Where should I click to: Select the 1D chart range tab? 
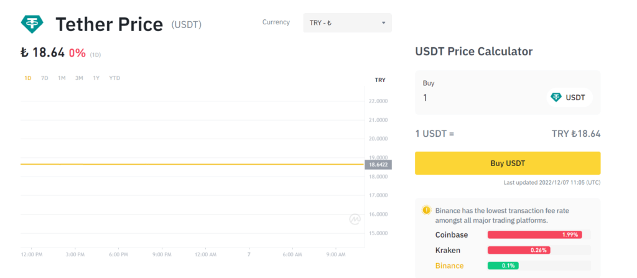coord(27,78)
